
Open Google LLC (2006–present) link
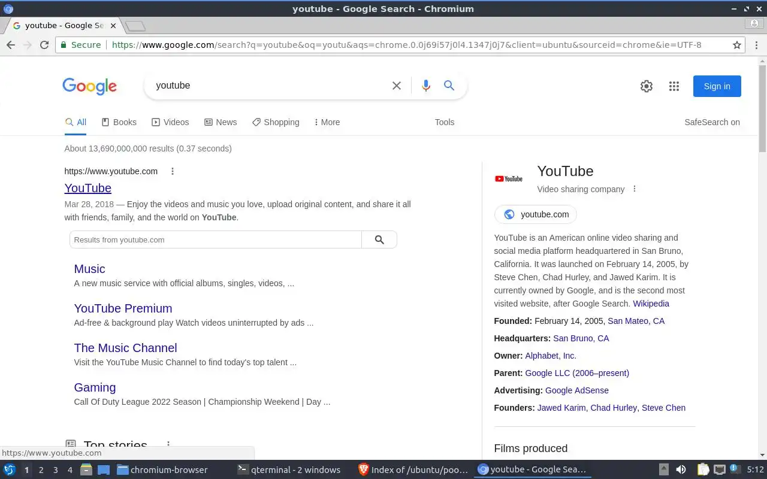point(577,373)
